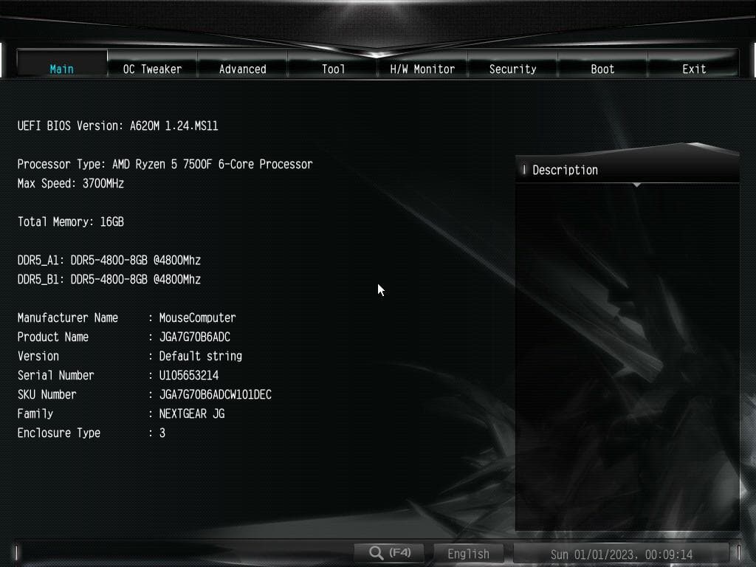
Task: Select Manufacturer Name MouseComputer row
Action: 127,317
